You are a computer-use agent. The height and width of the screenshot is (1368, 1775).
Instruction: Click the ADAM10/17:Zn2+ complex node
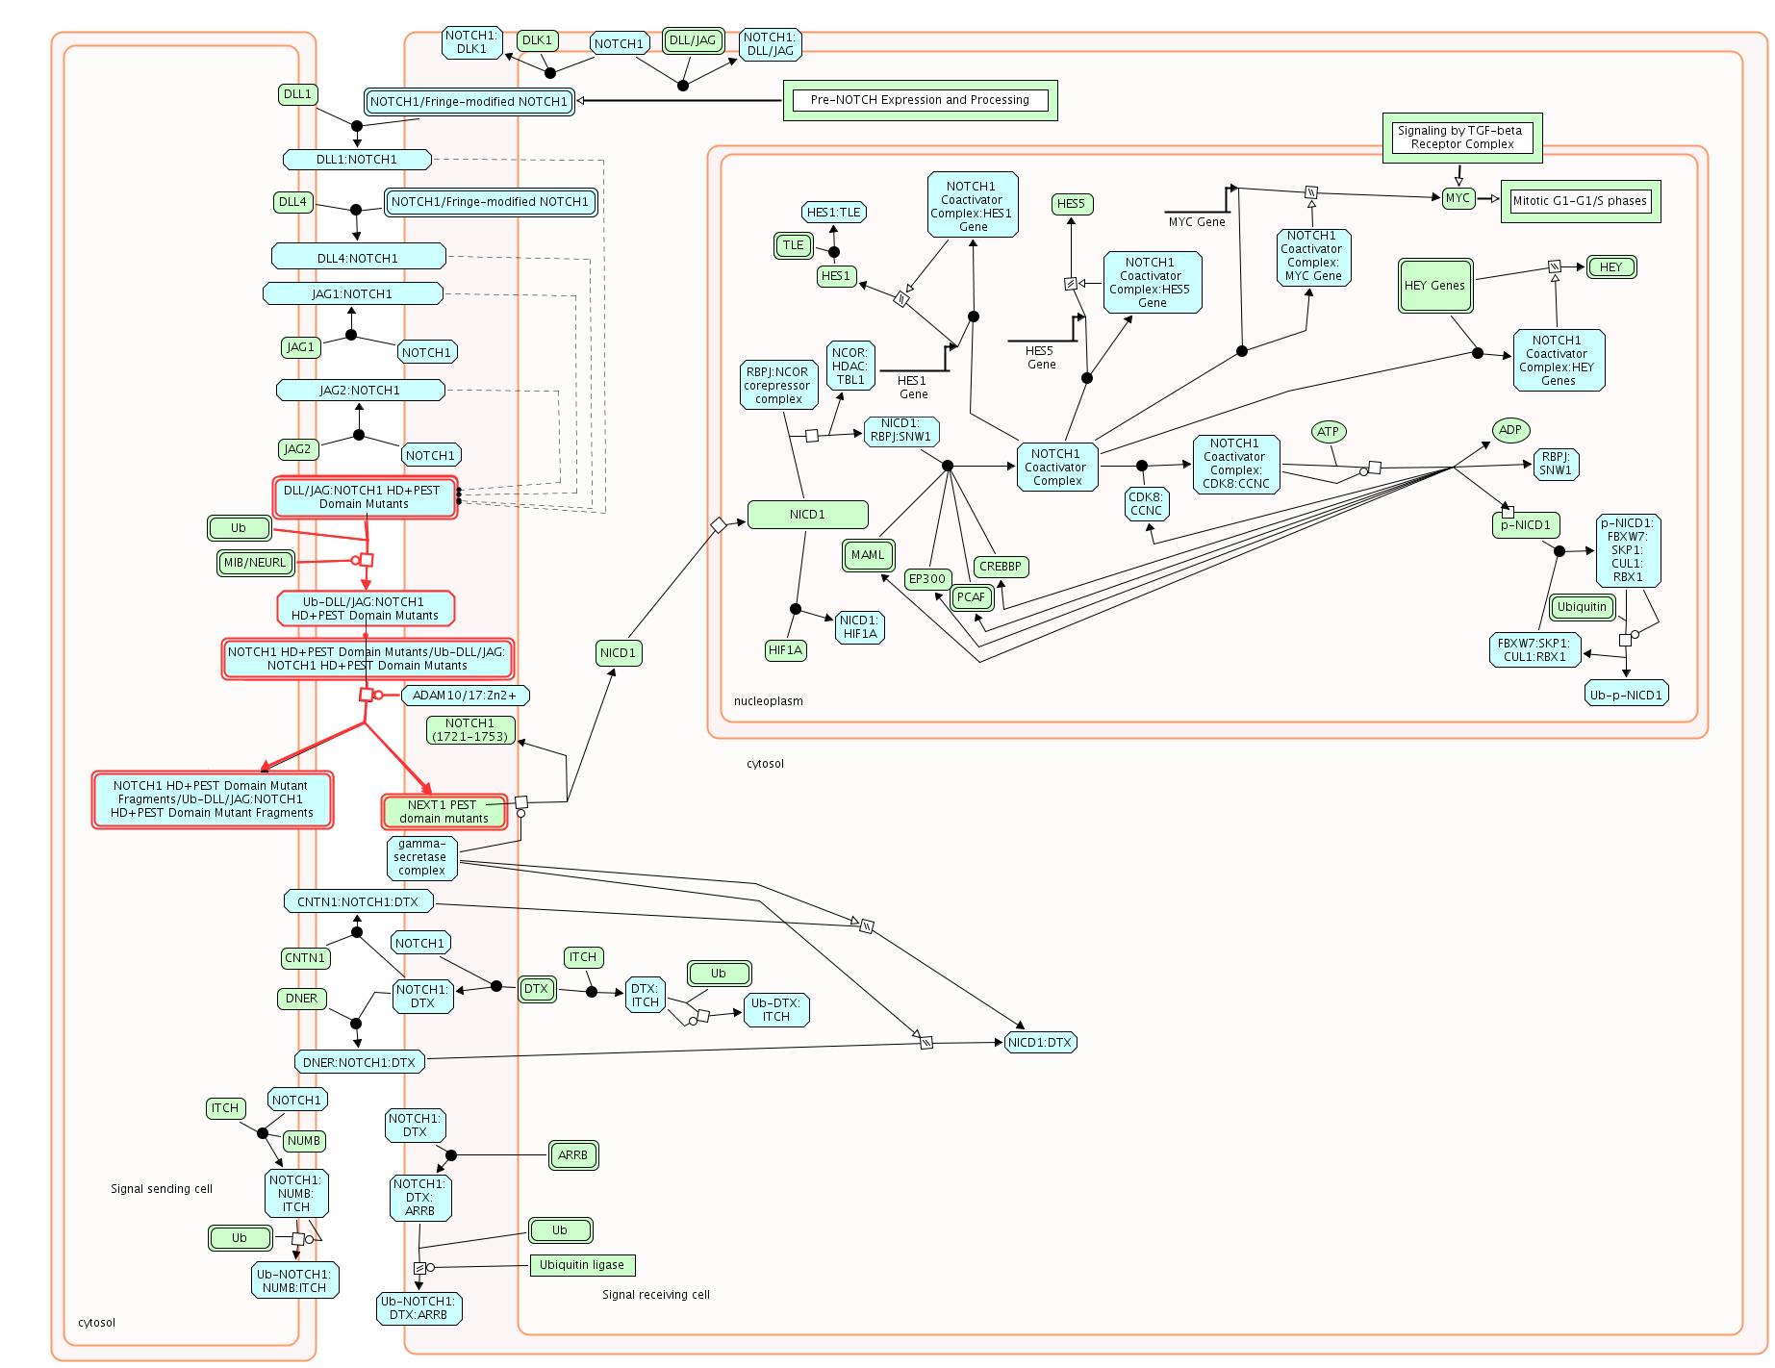pyautogui.click(x=464, y=696)
